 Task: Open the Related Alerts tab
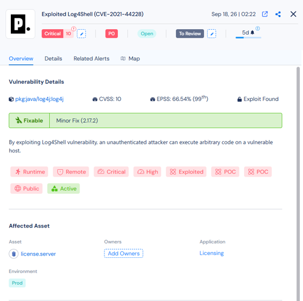point(91,59)
